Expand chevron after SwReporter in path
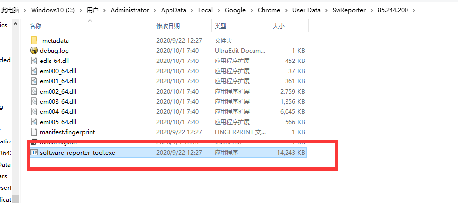 (372, 10)
